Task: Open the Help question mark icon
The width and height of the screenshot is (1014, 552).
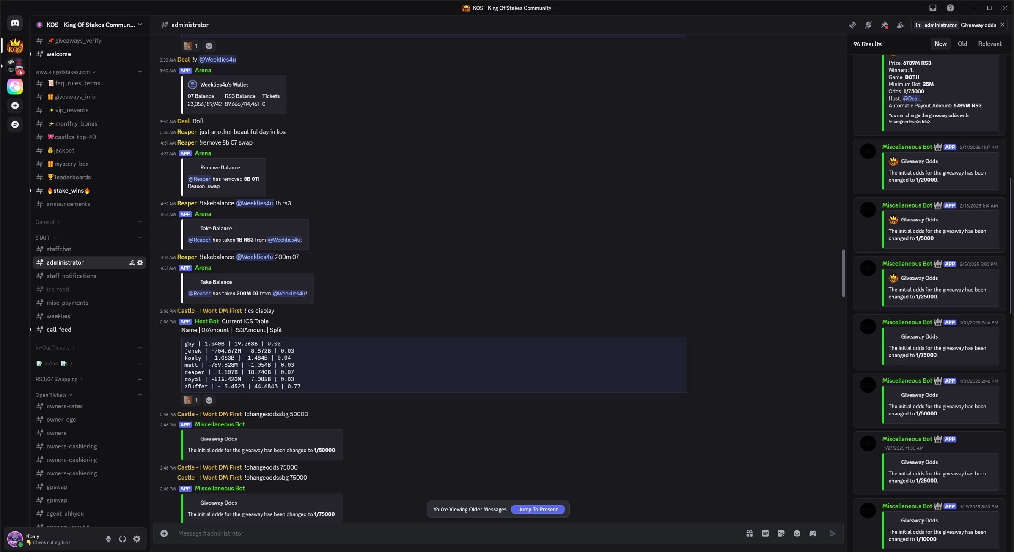Action: pos(950,8)
